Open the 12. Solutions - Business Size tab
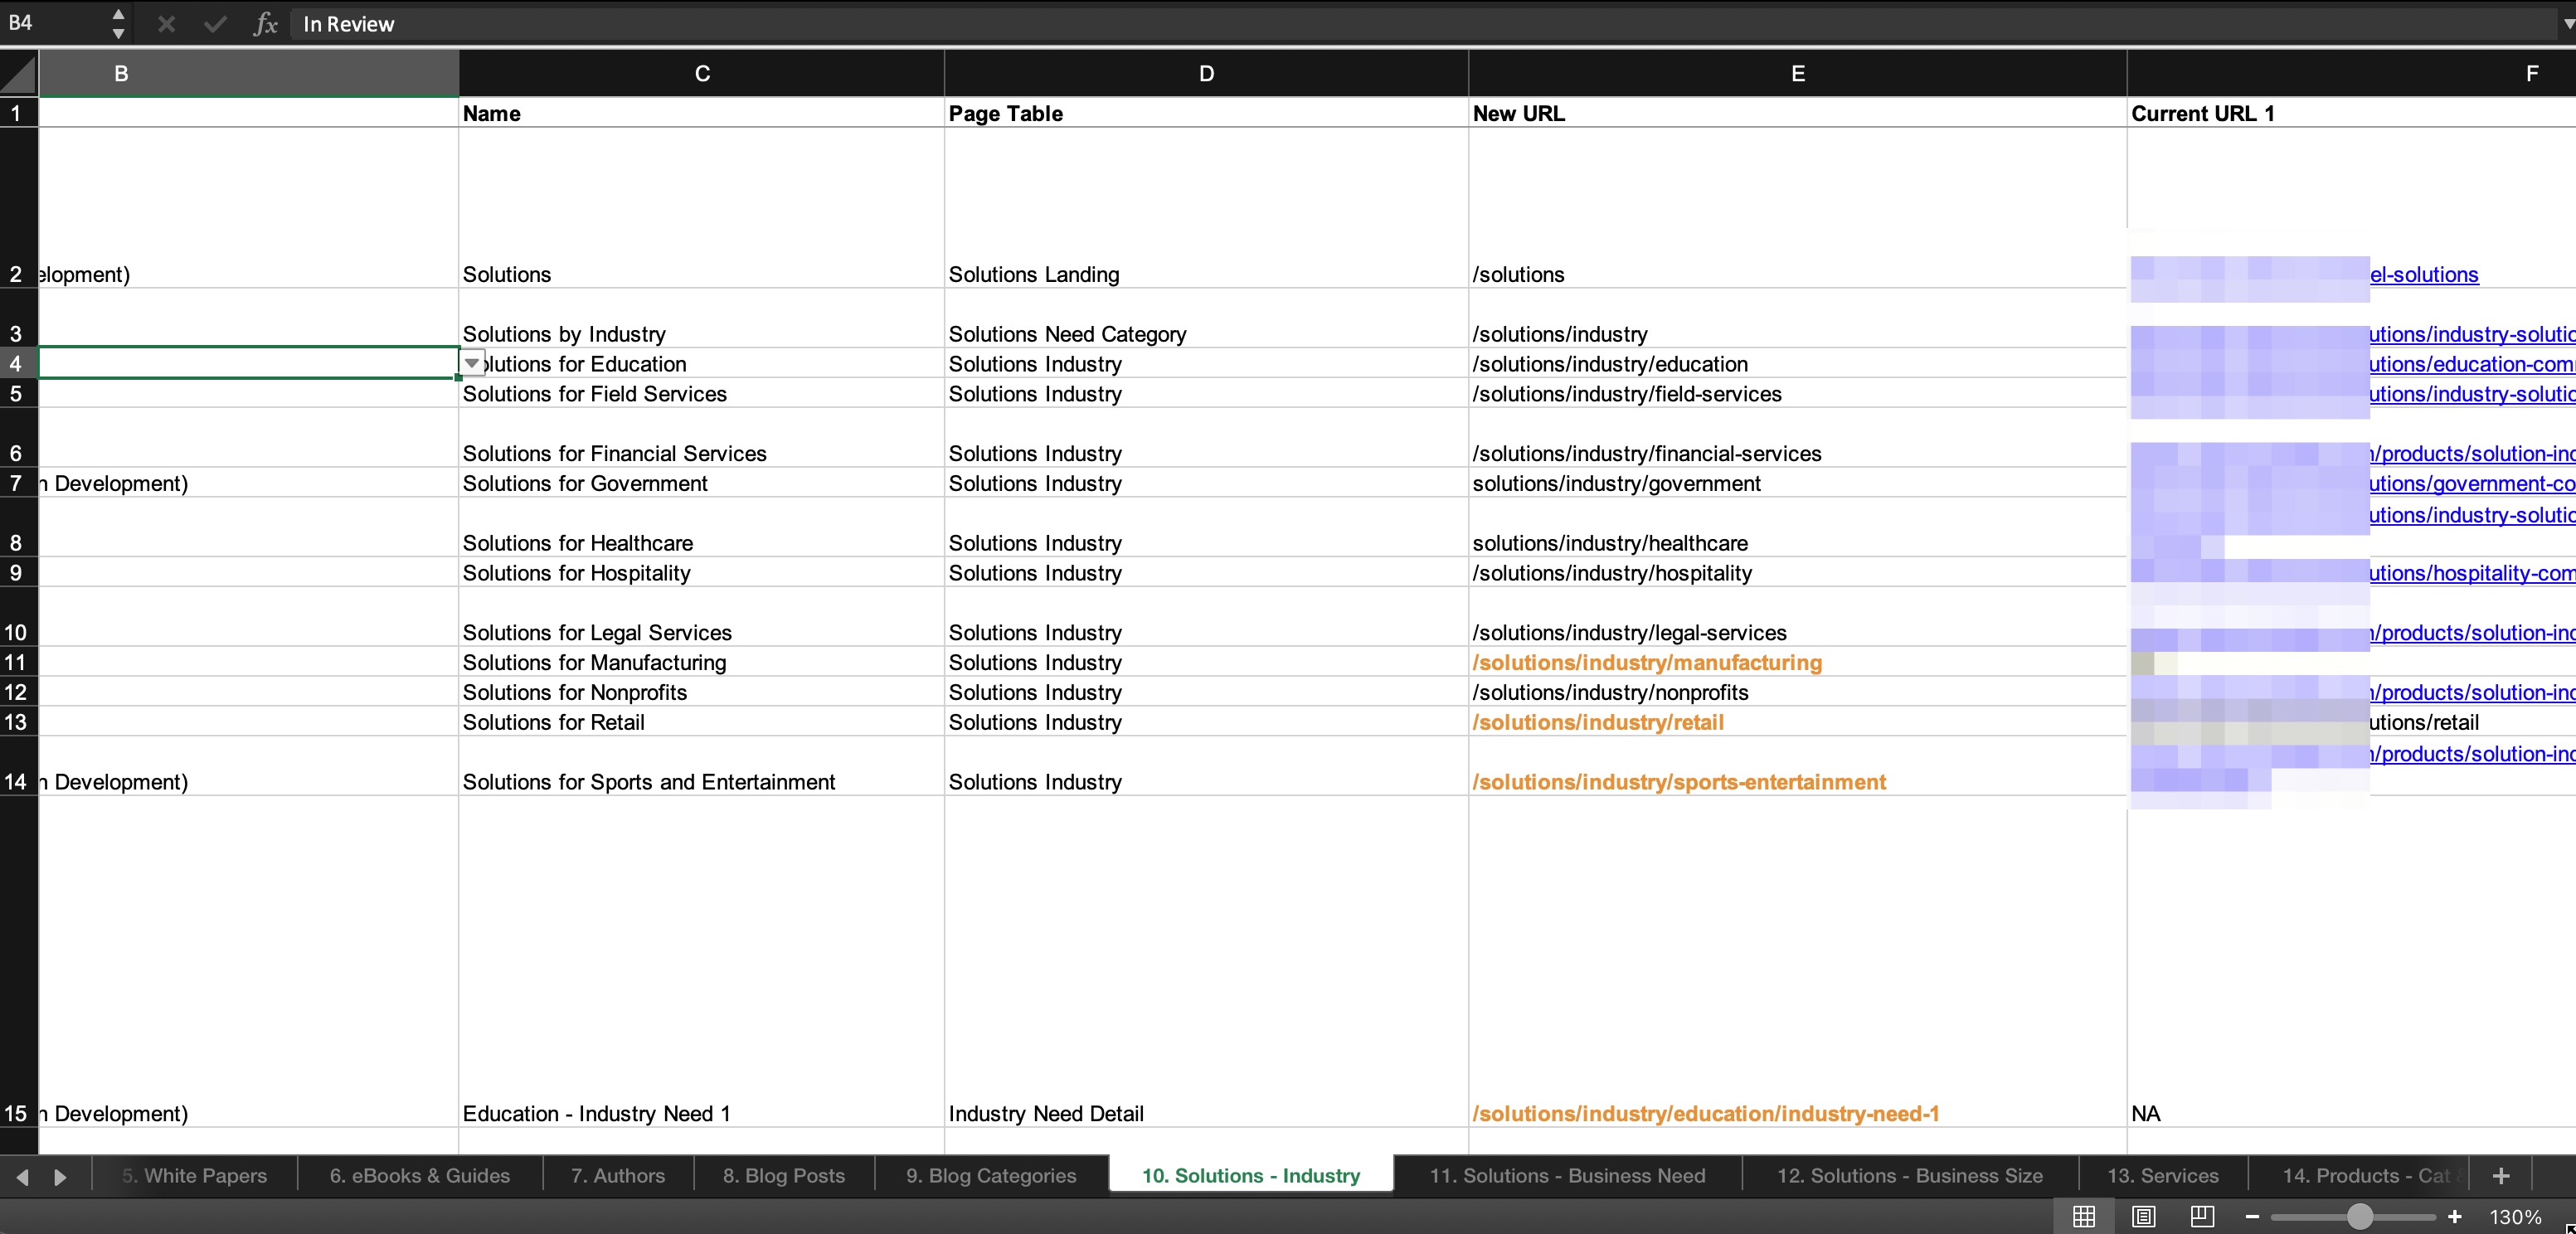The height and width of the screenshot is (1234, 2576). 1910,1176
